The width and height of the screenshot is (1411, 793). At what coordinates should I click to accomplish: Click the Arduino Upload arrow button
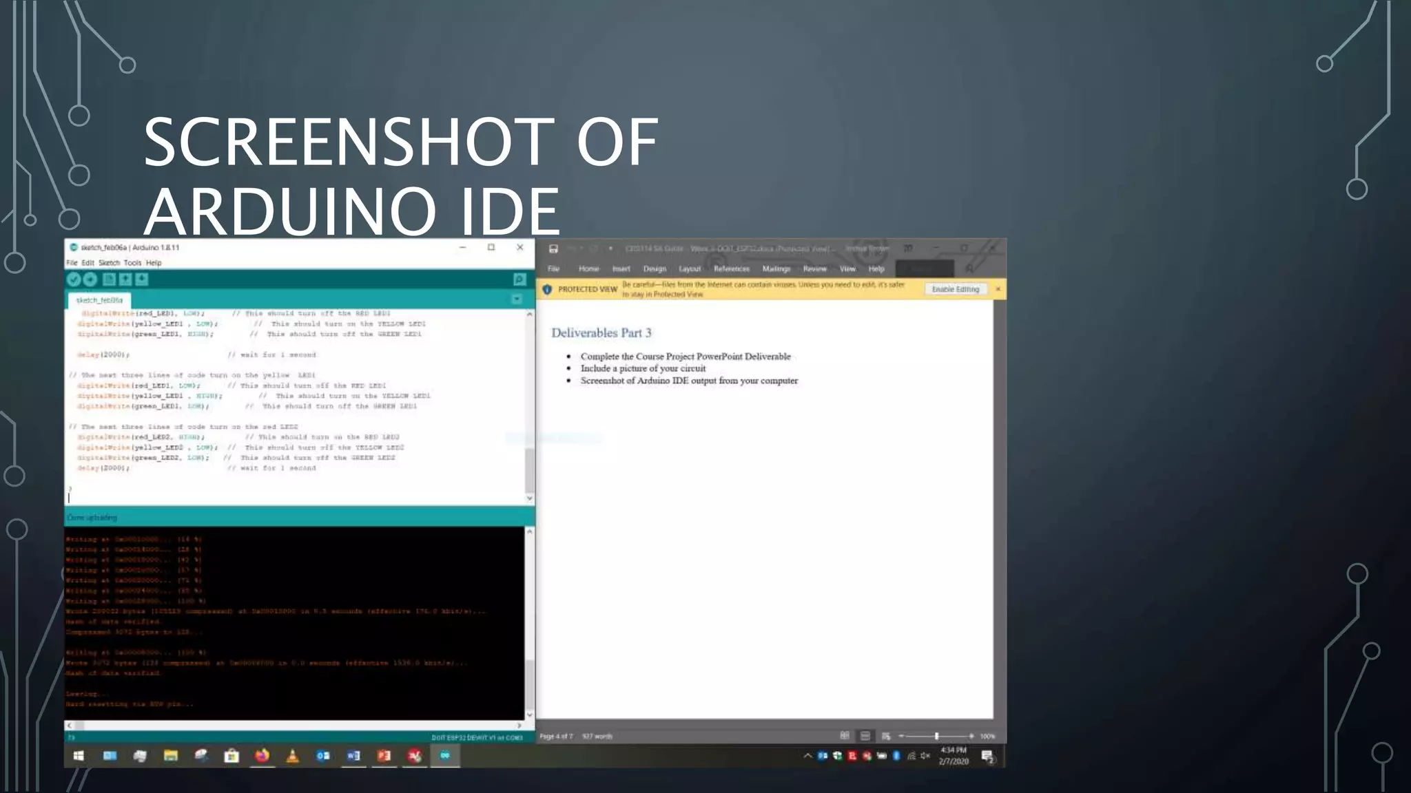pyautogui.click(x=90, y=279)
